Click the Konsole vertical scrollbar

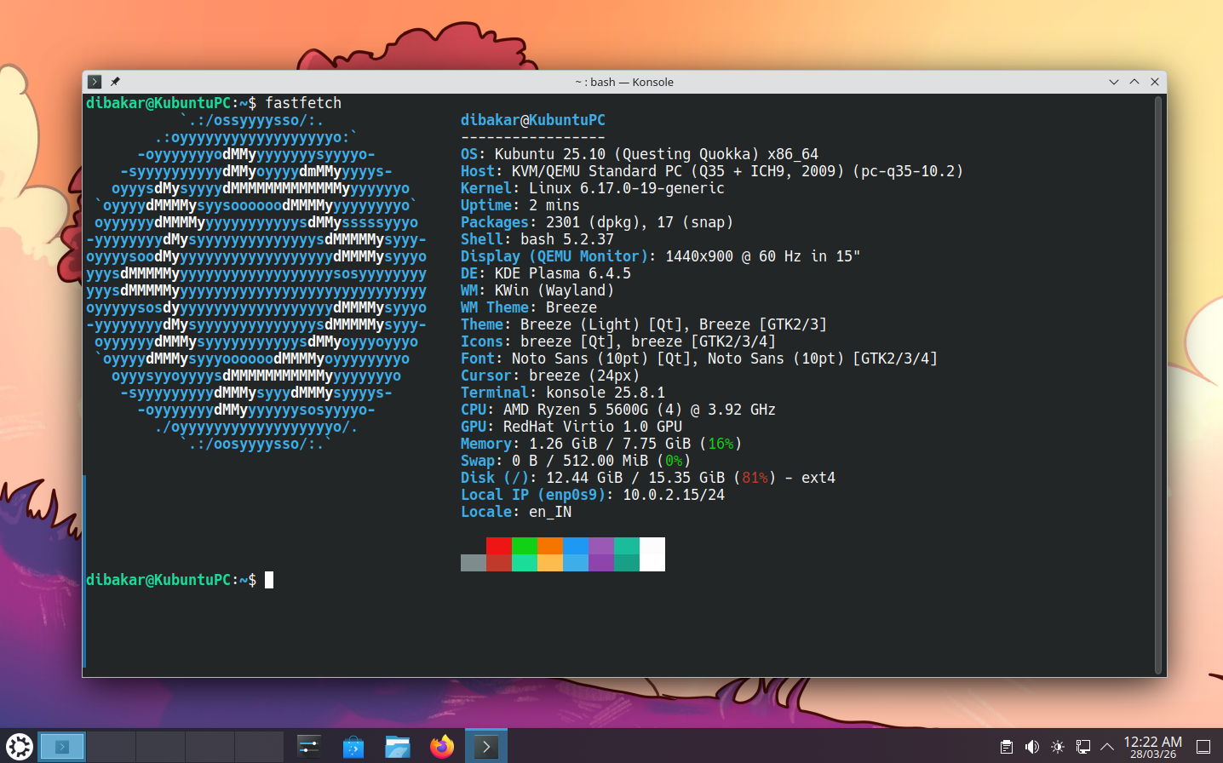pyautogui.click(x=1158, y=385)
